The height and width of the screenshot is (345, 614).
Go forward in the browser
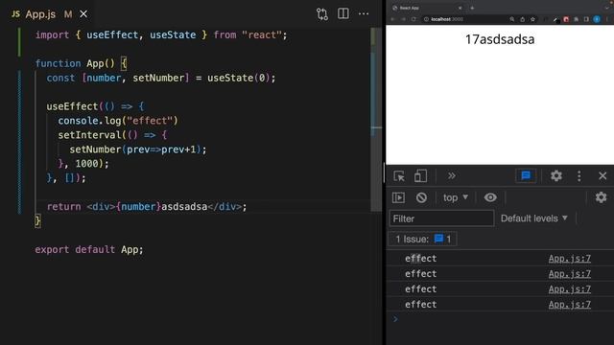pos(403,19)
